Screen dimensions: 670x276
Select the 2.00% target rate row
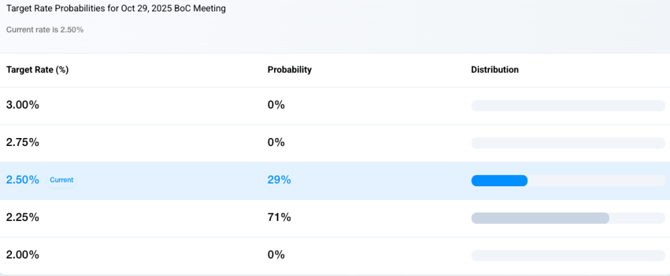click(23, 255)
